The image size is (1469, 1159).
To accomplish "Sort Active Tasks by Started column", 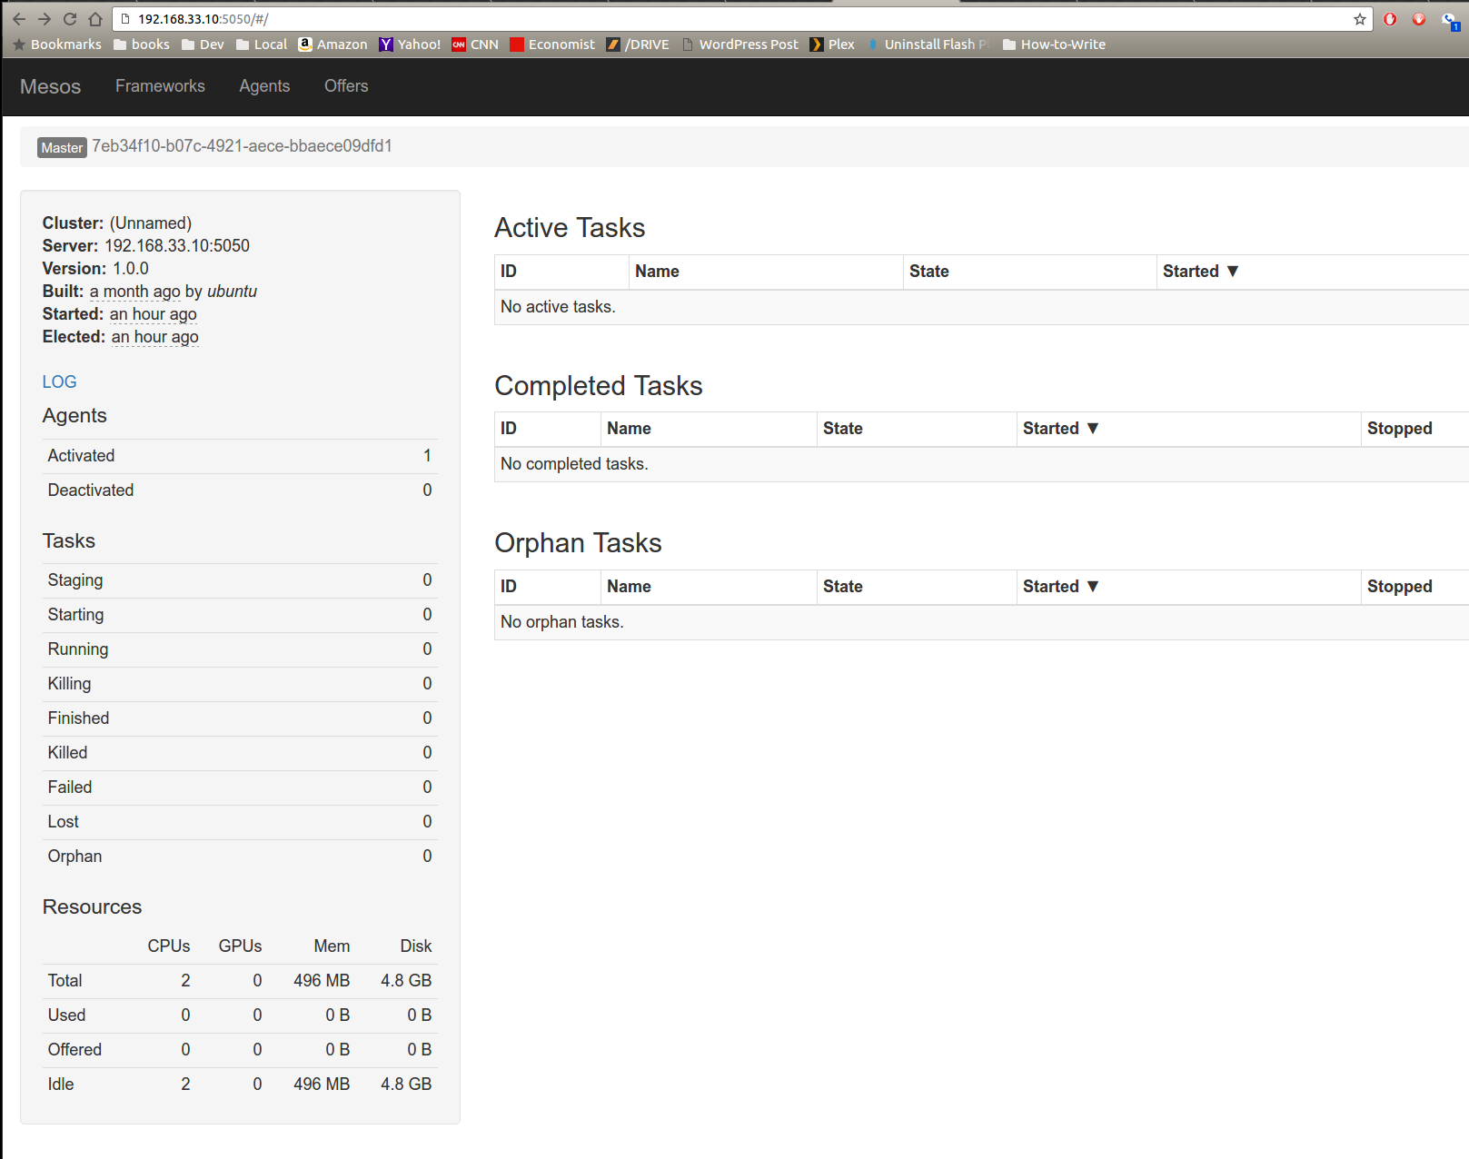I will pos(1199,272).
